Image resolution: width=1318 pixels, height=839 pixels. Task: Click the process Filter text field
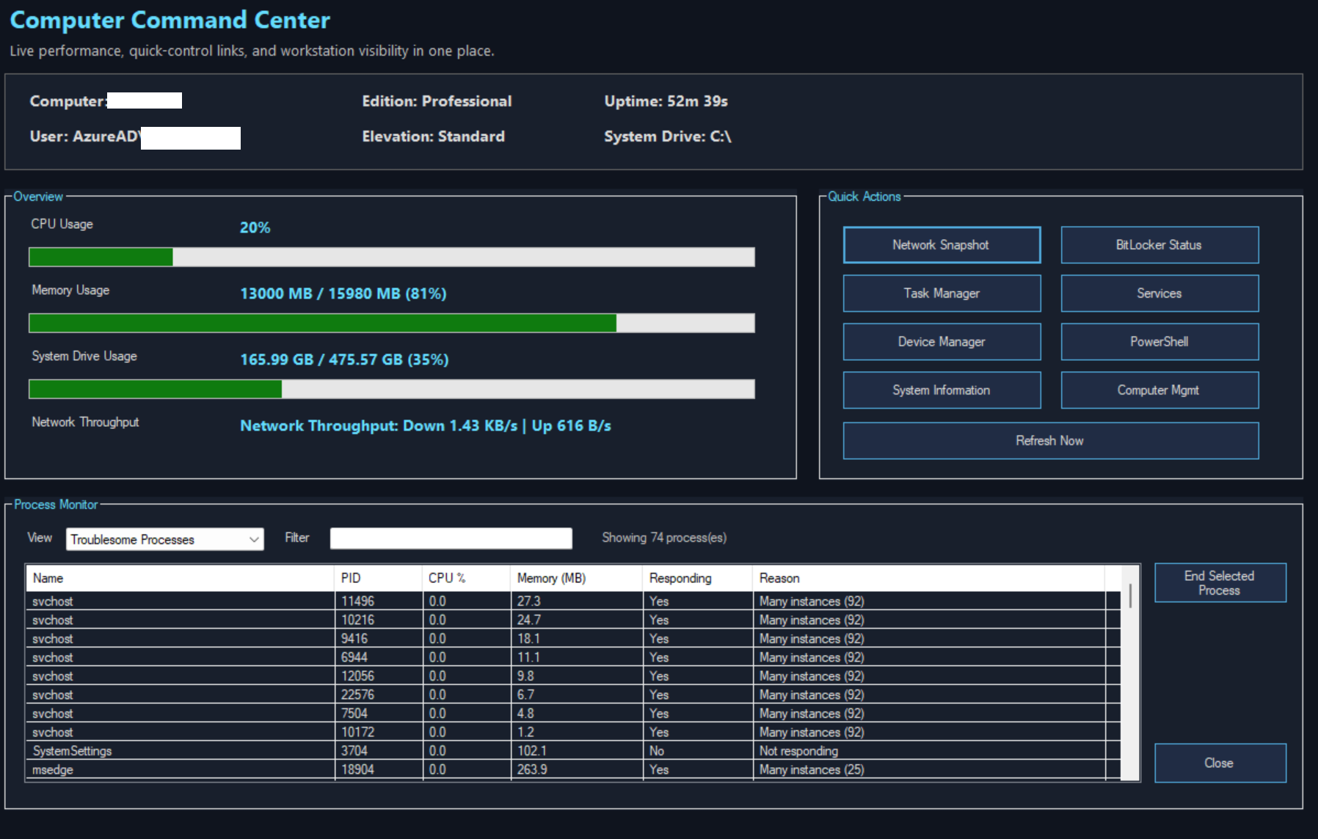[x=451, y=538]
